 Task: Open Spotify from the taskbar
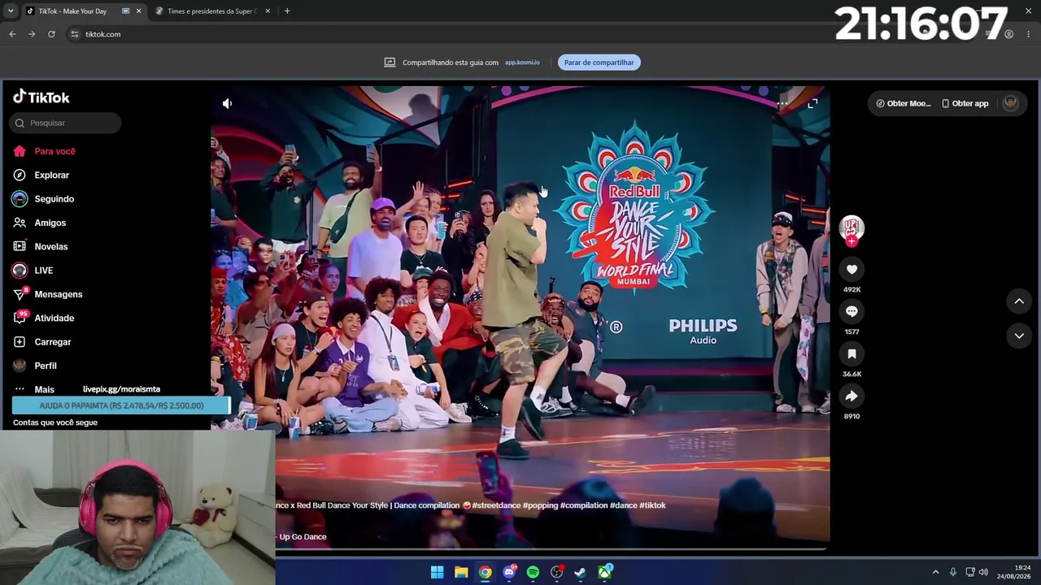(533, 573)
